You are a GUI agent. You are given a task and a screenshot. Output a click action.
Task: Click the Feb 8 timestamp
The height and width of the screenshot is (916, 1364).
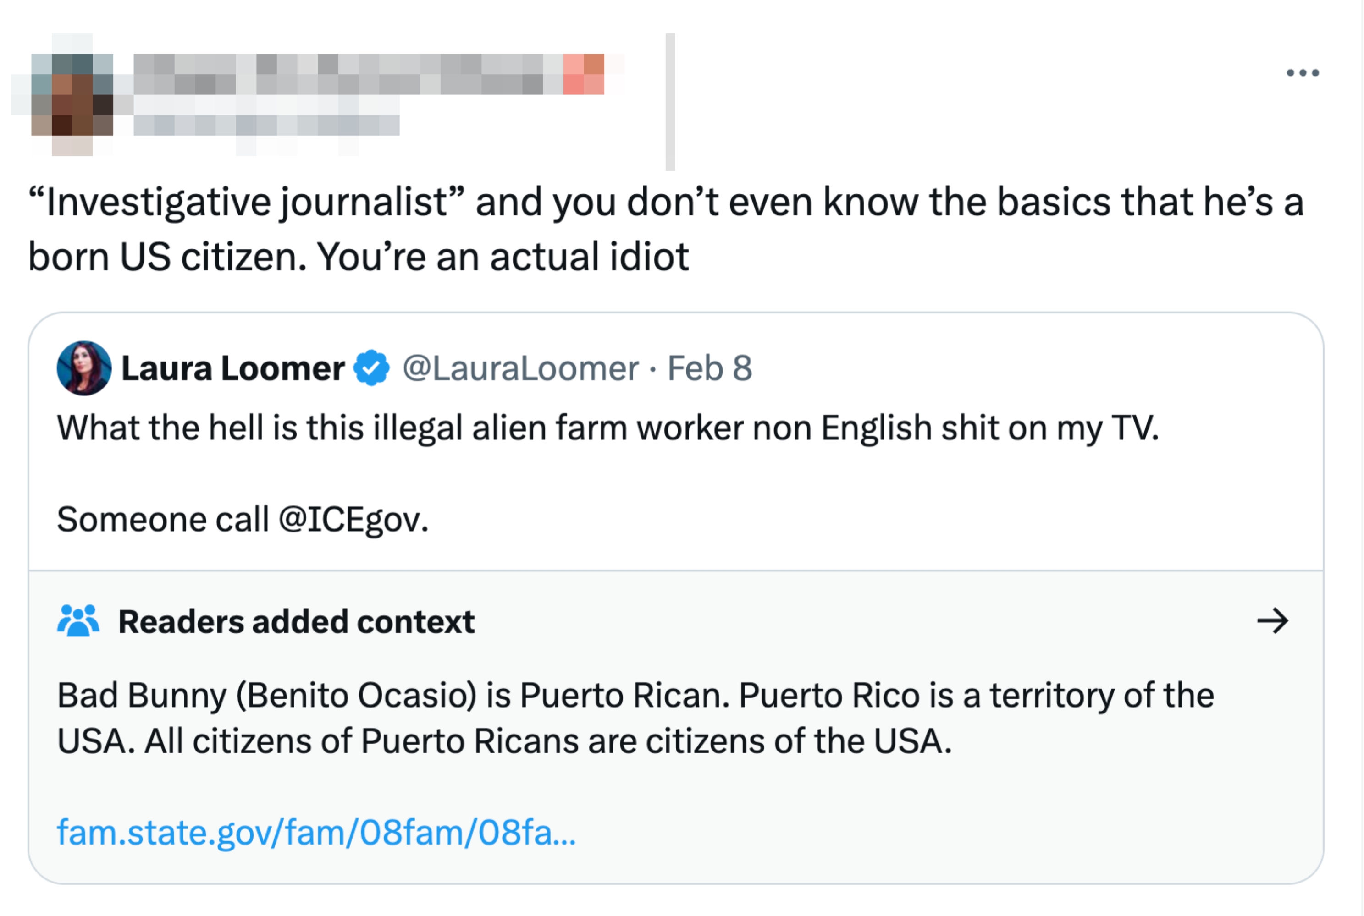tap(709, 368)
